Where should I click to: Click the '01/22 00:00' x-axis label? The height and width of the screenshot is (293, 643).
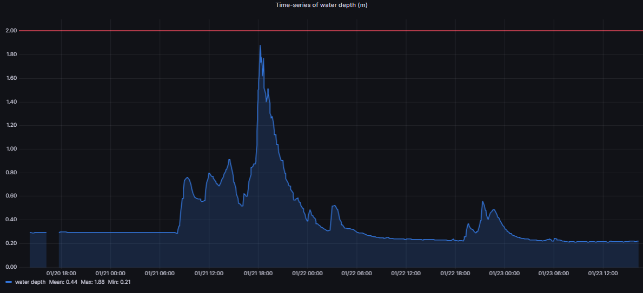[307, 274]
